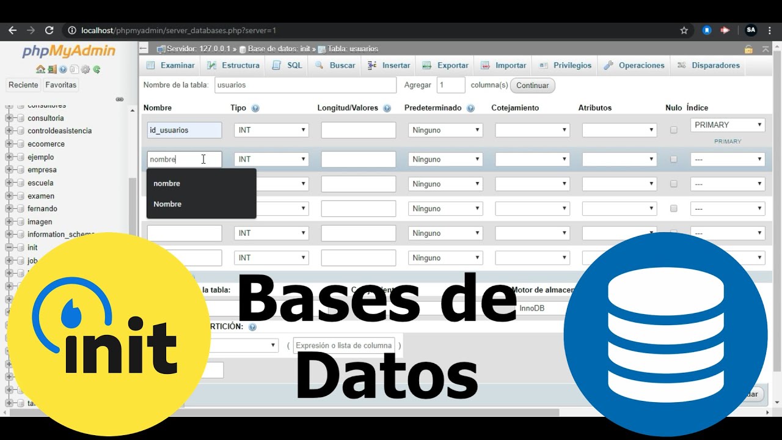
Task: Click the Longitud/Valores help icon
Action: tap(387, 108)
